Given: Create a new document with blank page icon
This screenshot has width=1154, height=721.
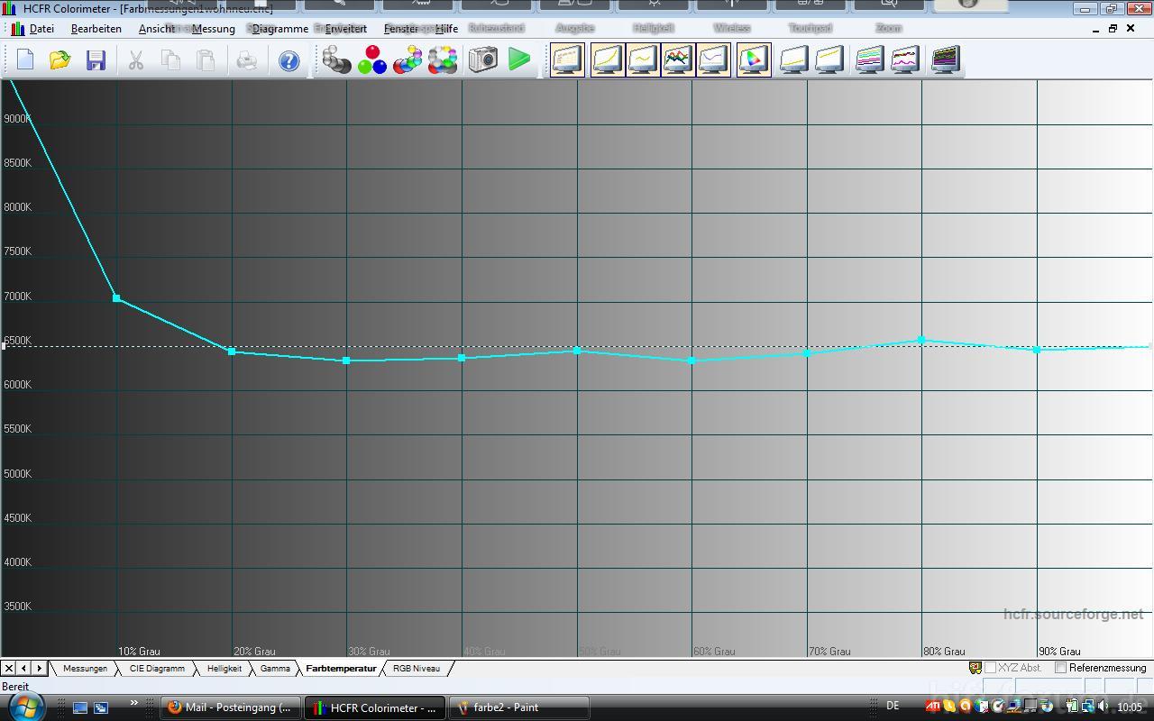Looking at the screenshot, I should tap(24, 60).
